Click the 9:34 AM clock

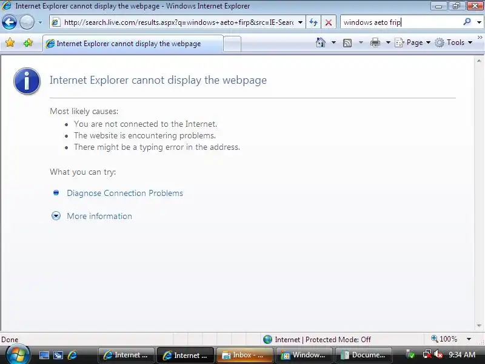462,355
